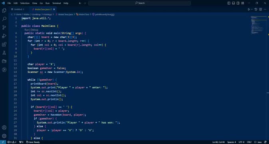Screen dimensions: 269x144
Task: Switch to the MainClass.java tab
Action: click(43, 10)
